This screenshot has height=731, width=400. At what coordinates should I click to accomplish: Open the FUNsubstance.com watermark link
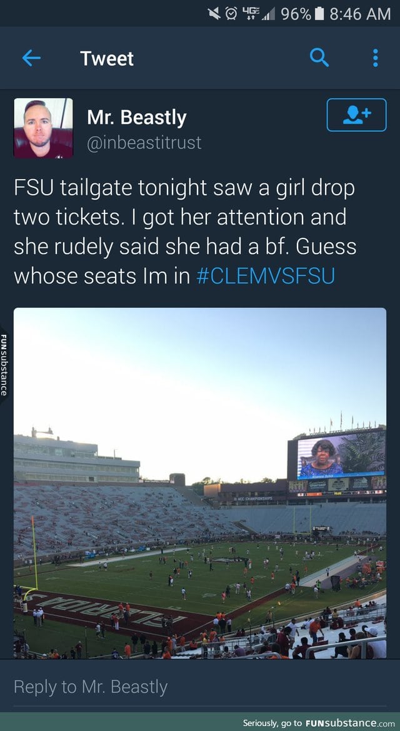[319, 723]
